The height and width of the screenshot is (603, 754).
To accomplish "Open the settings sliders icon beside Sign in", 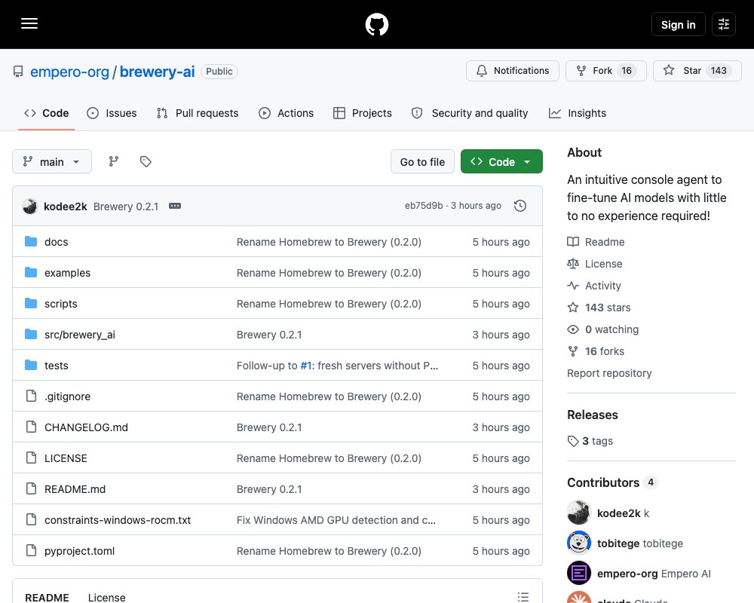I will (x=724, y=24).
